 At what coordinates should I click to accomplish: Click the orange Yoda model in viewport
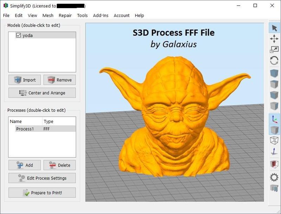[x=175, y=117]
